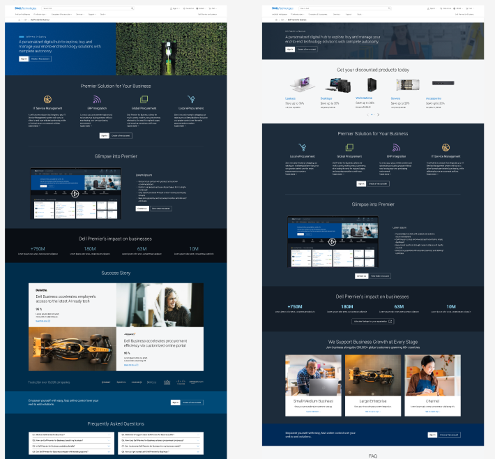Click Cisco logo in trusted companies row

(181, 382)
